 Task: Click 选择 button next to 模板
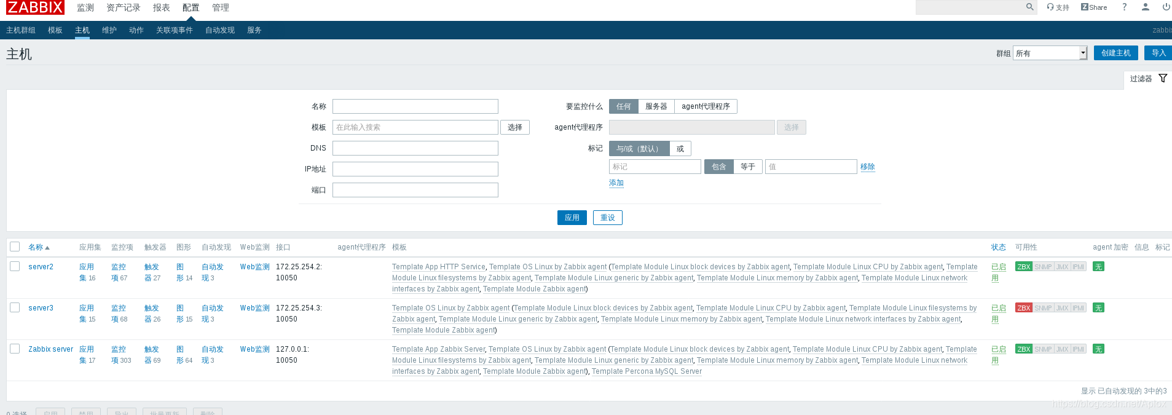[x=515, y=127]
